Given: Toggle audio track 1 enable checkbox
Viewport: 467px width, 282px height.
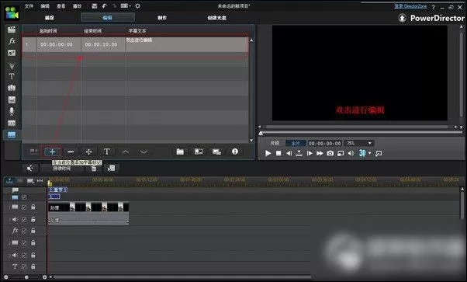Looking at the screenshot, I should [24, 220].
